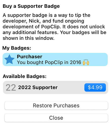Screen dimensions: 111x126
Task: Click the word Supporter in available badge
Action: click(45, 87)
